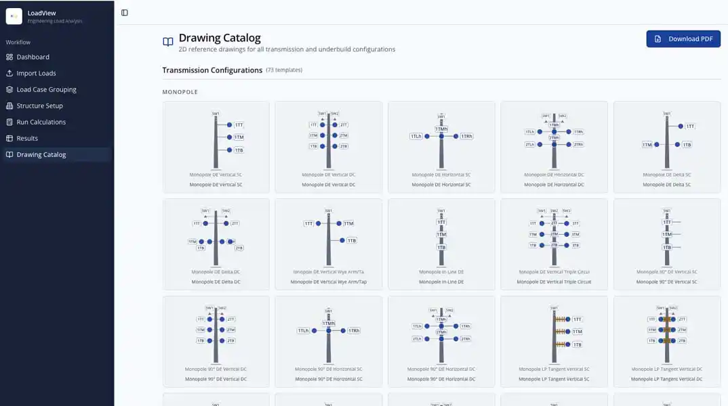Open Monopole 90° DE Horizontal SC drawing
Screen dimensions: 728x406
point(328,342)
